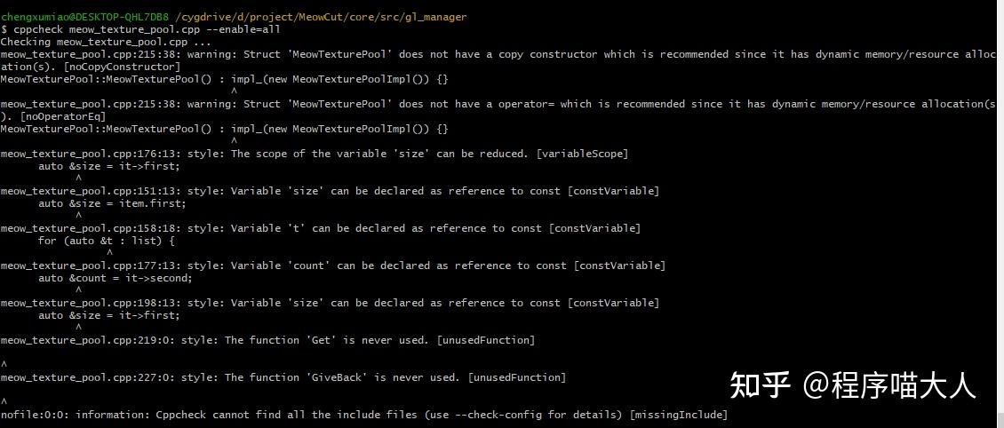Click the noOperatorEq warning tag
The image size is (1004, 428).
coord(63,116)
